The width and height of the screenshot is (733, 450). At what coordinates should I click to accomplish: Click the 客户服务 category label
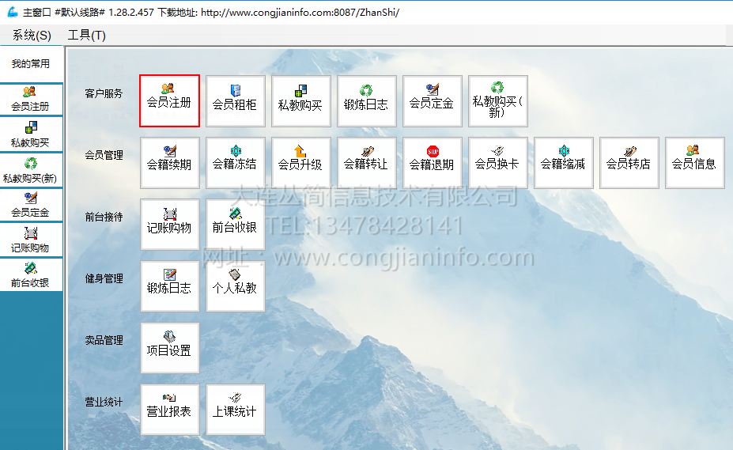tap(104, 93)
